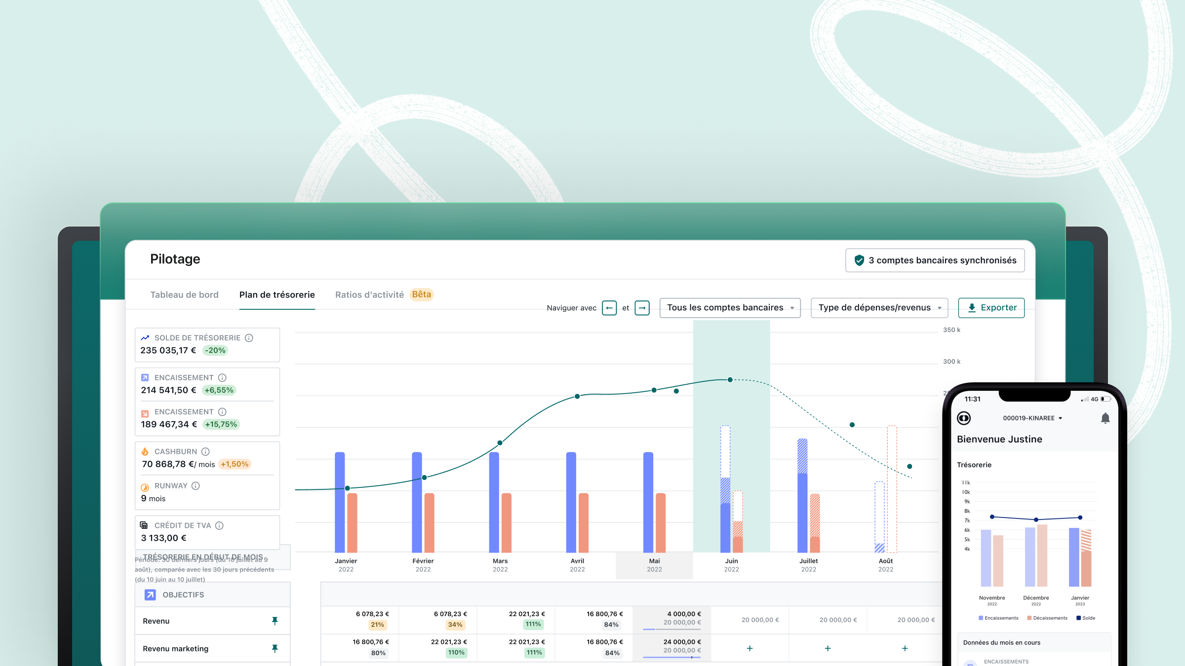
Task: Click the 3 133,00 € TVA credit value
Action: pyautogui.click(x=163, y=538)
